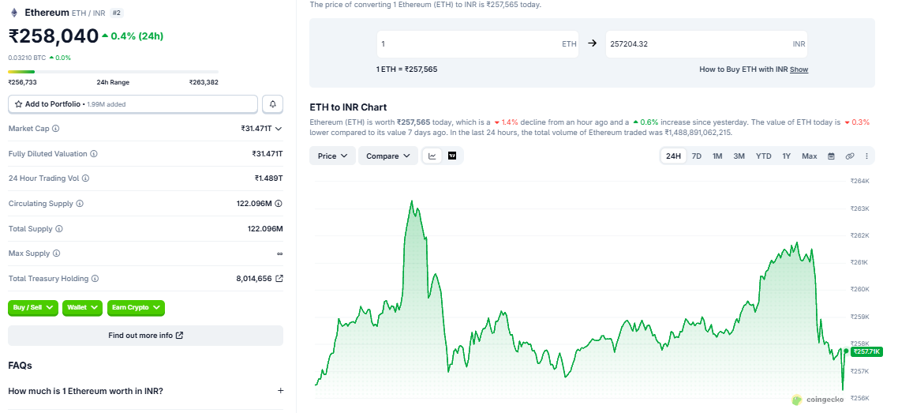Click Show link for How to Buy ETH
Image resolution: width=898 pixels, height=413 pixels.
799,69
